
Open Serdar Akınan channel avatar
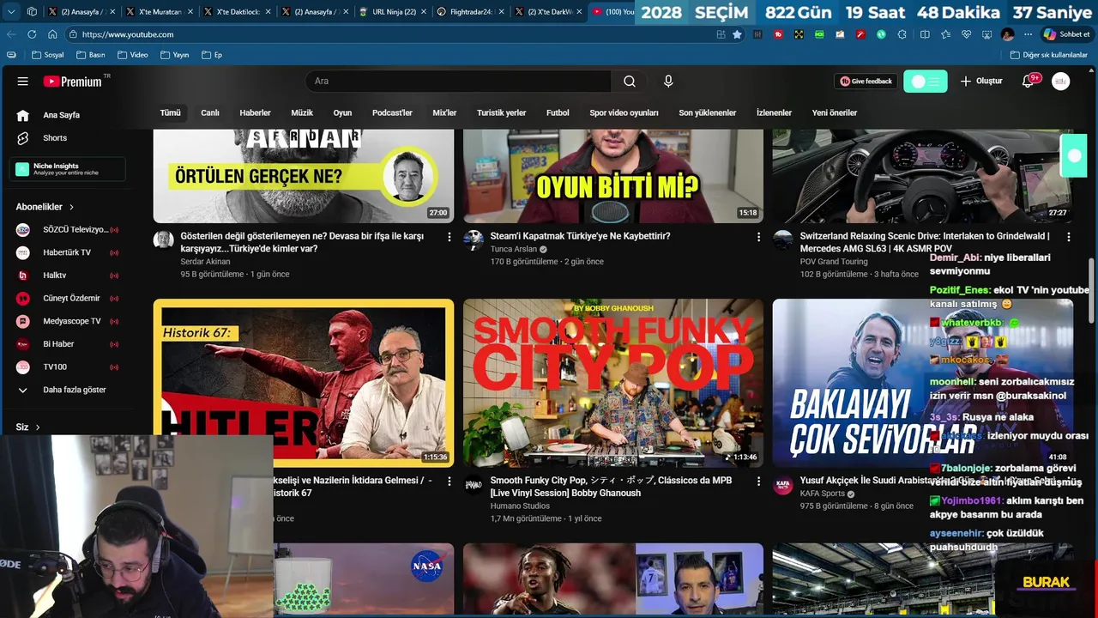pyautogui.click(x=163, y=239)
